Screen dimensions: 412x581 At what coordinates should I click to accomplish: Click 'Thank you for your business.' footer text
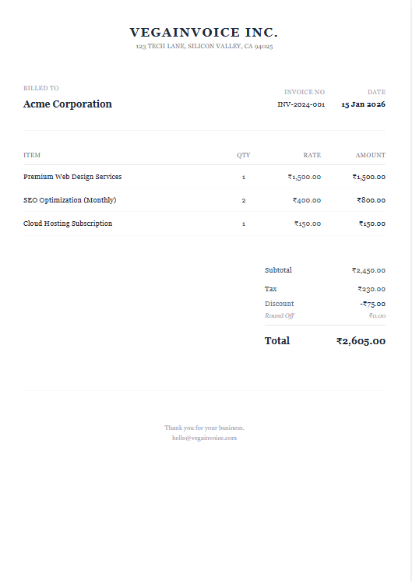click(x=204, y=428)
